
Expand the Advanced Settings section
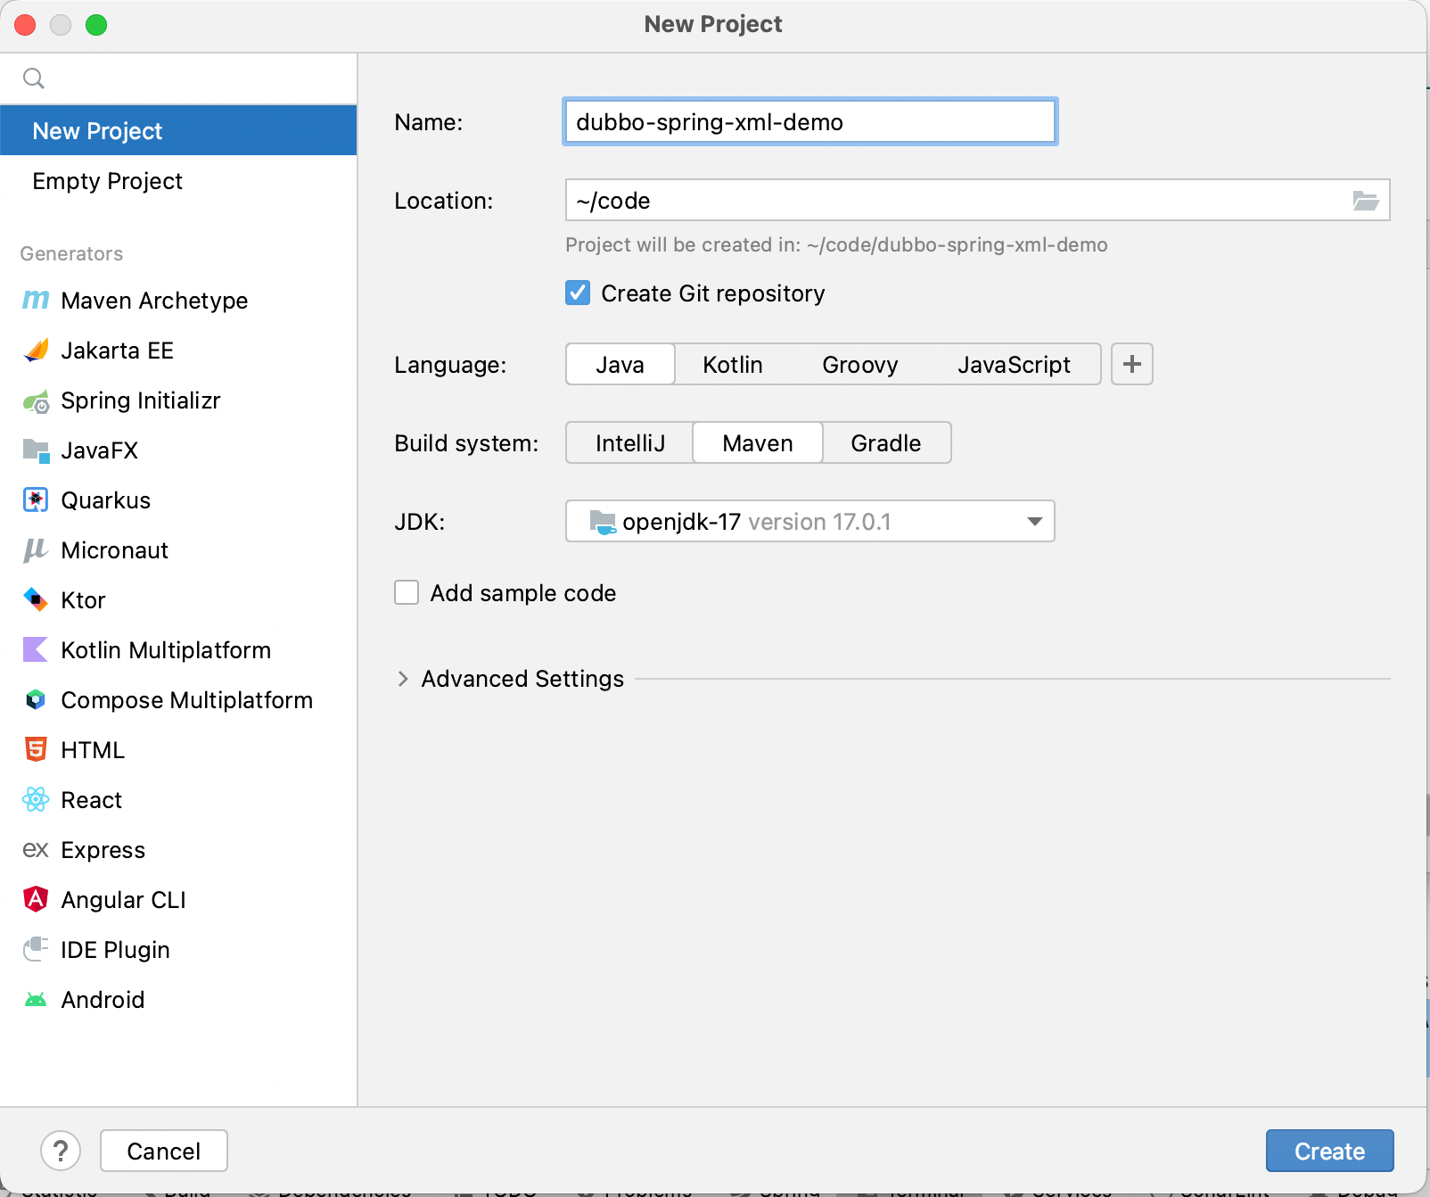coord(403,679)
